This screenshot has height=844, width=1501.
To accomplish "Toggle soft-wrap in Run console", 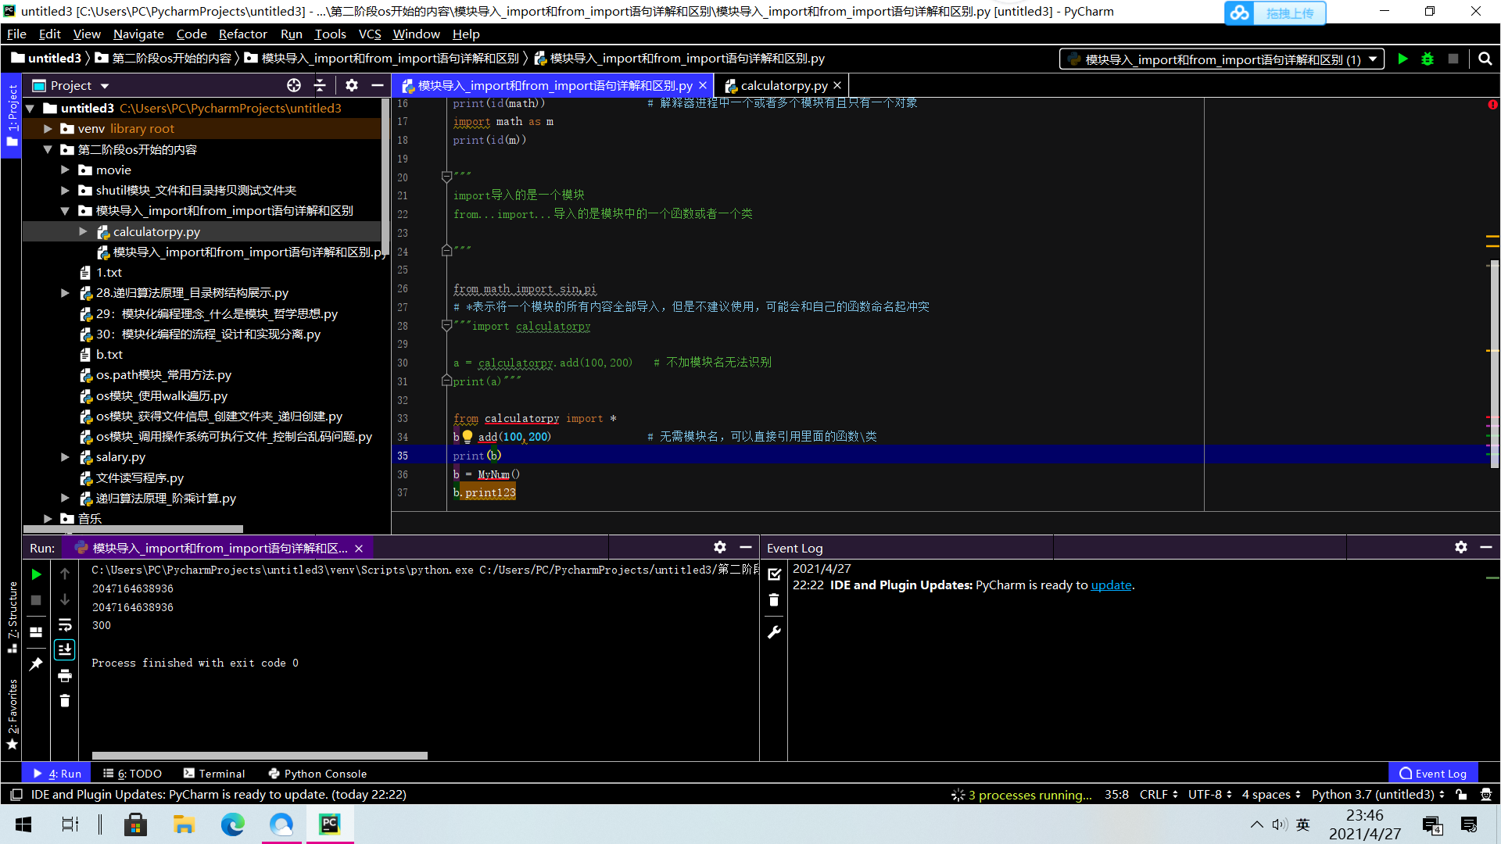I will [65, 624].
